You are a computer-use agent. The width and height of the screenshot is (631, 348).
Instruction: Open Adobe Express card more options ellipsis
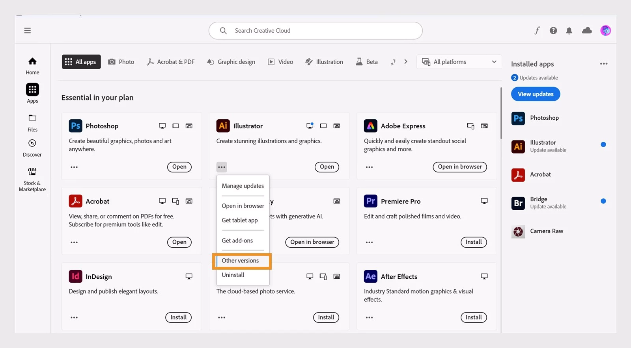(369, 167)
